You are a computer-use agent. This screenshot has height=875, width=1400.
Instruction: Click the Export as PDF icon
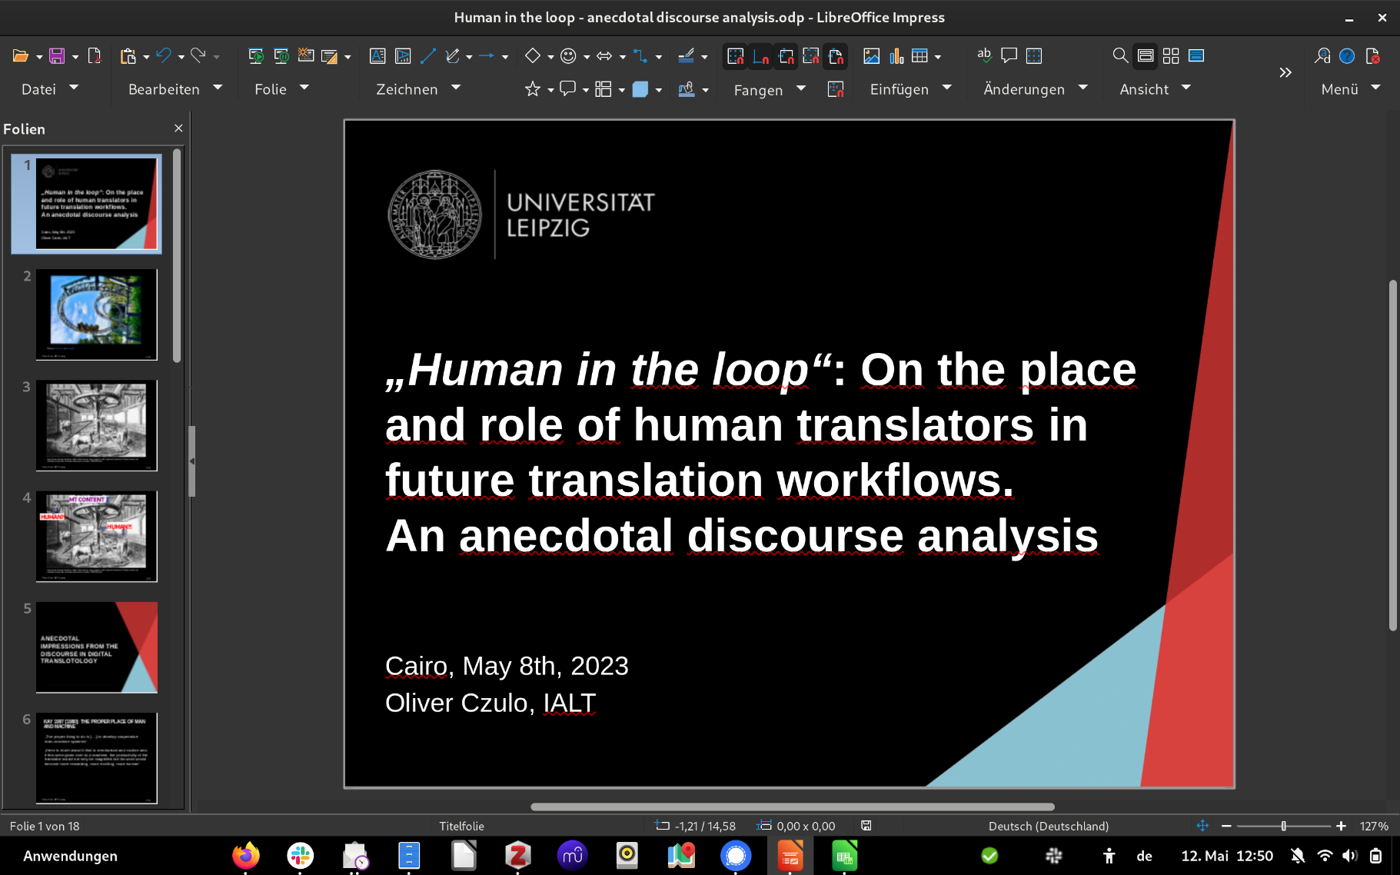coord(95,56)
